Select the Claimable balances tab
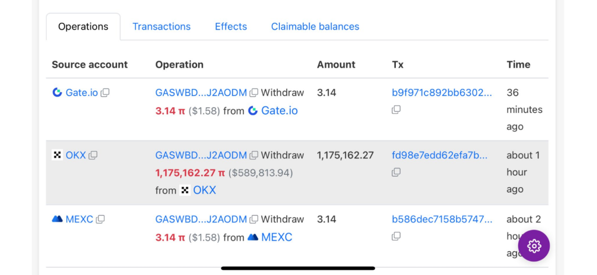597x275 pixels. 315,27
